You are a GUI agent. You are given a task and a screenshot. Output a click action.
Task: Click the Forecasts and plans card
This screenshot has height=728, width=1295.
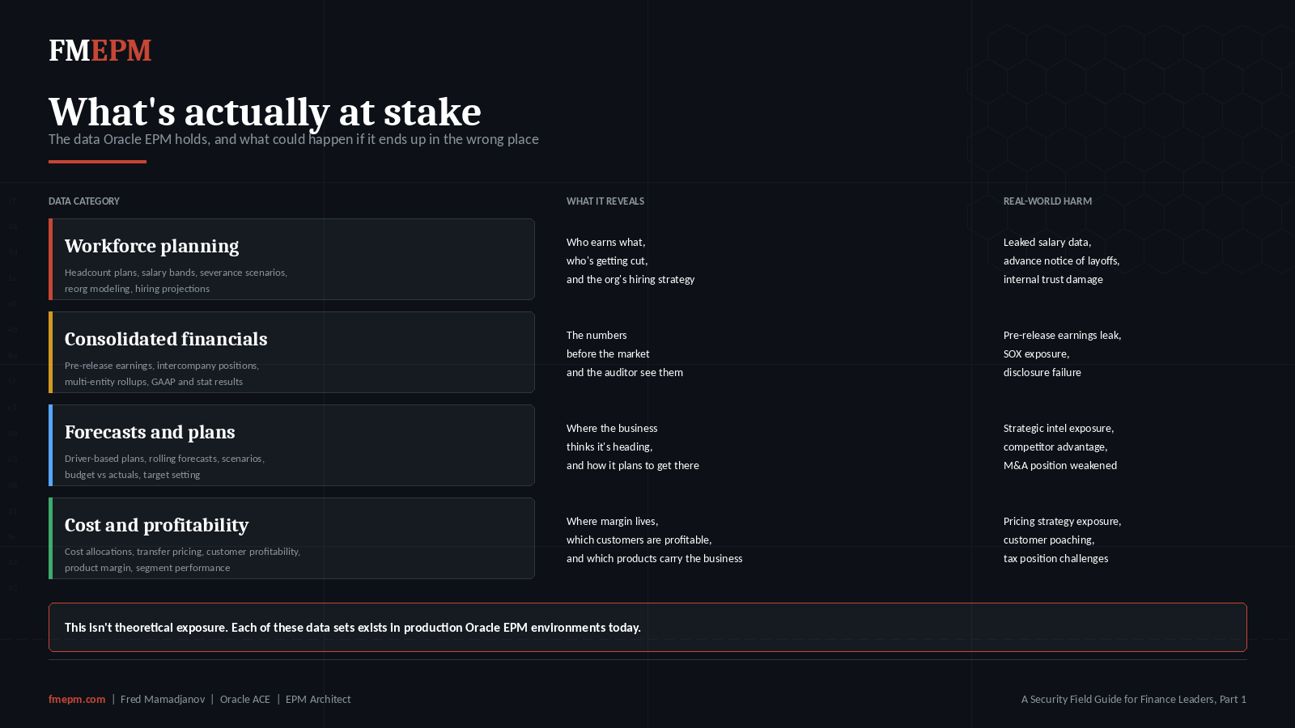[291, 446]
